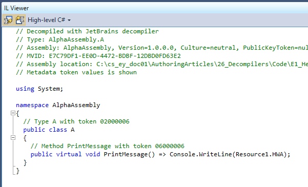Click the IL Viewer panel title
The height and width of the screenshot is (187, 308).
click(x=16, y=8)
